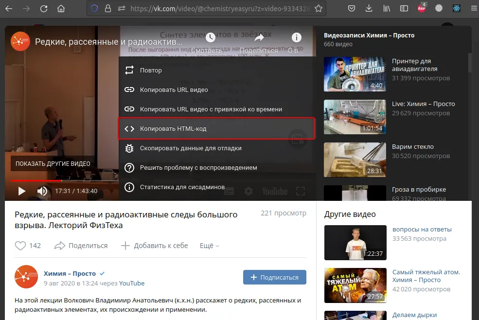Open the Live: Химия – Просто video title

(424, 104)
